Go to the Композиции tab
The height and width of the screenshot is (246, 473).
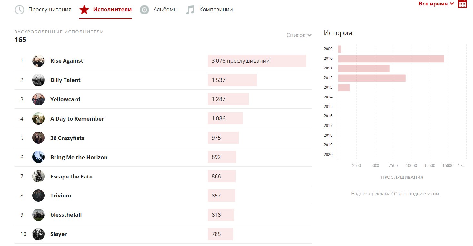pyautogui.click(x=216, y=9)
